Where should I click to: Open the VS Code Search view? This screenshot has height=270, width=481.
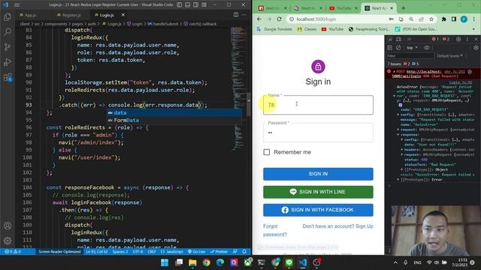(x=8, y=31)
